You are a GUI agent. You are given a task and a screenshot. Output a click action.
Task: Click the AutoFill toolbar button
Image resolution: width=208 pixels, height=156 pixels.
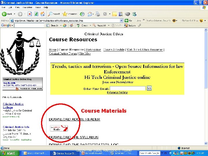coord(117,25)
